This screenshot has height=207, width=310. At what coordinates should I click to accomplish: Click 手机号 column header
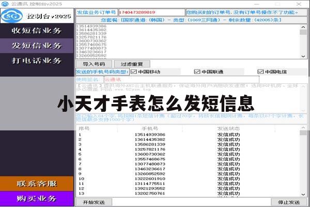[x=150, y=128]
